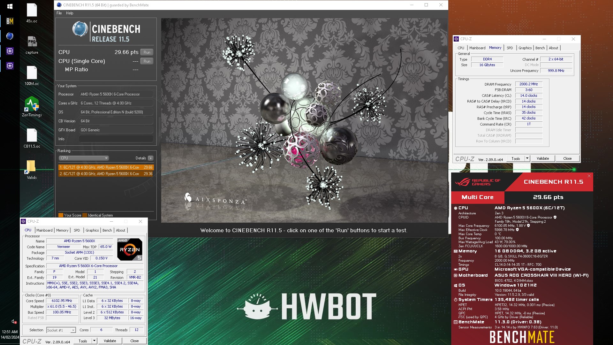The width and height of the screenshot is (613, 345).
Task: Launch ZenTimings from desktop
Action: tap(32, 107)
